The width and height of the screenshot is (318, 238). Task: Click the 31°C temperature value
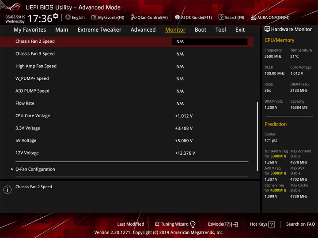click(x=294, y=56)
